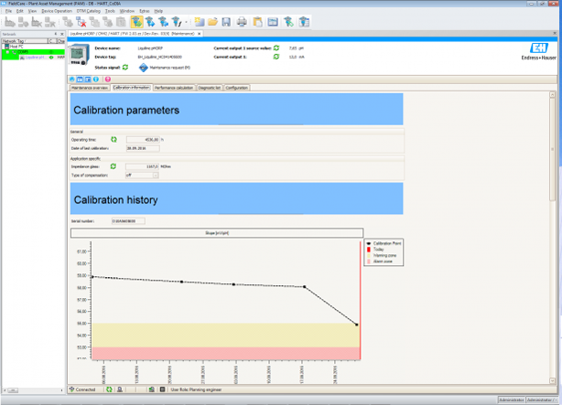Switch to Maintenance overview tab
Viewport: 562px width, 405px height.
(90, 88)
